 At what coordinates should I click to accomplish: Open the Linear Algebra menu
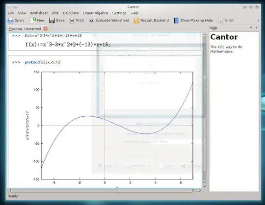95,13
